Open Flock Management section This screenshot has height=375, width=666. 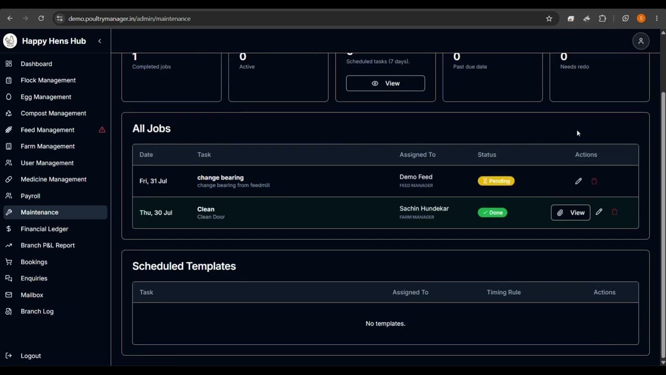coord(55,80)
